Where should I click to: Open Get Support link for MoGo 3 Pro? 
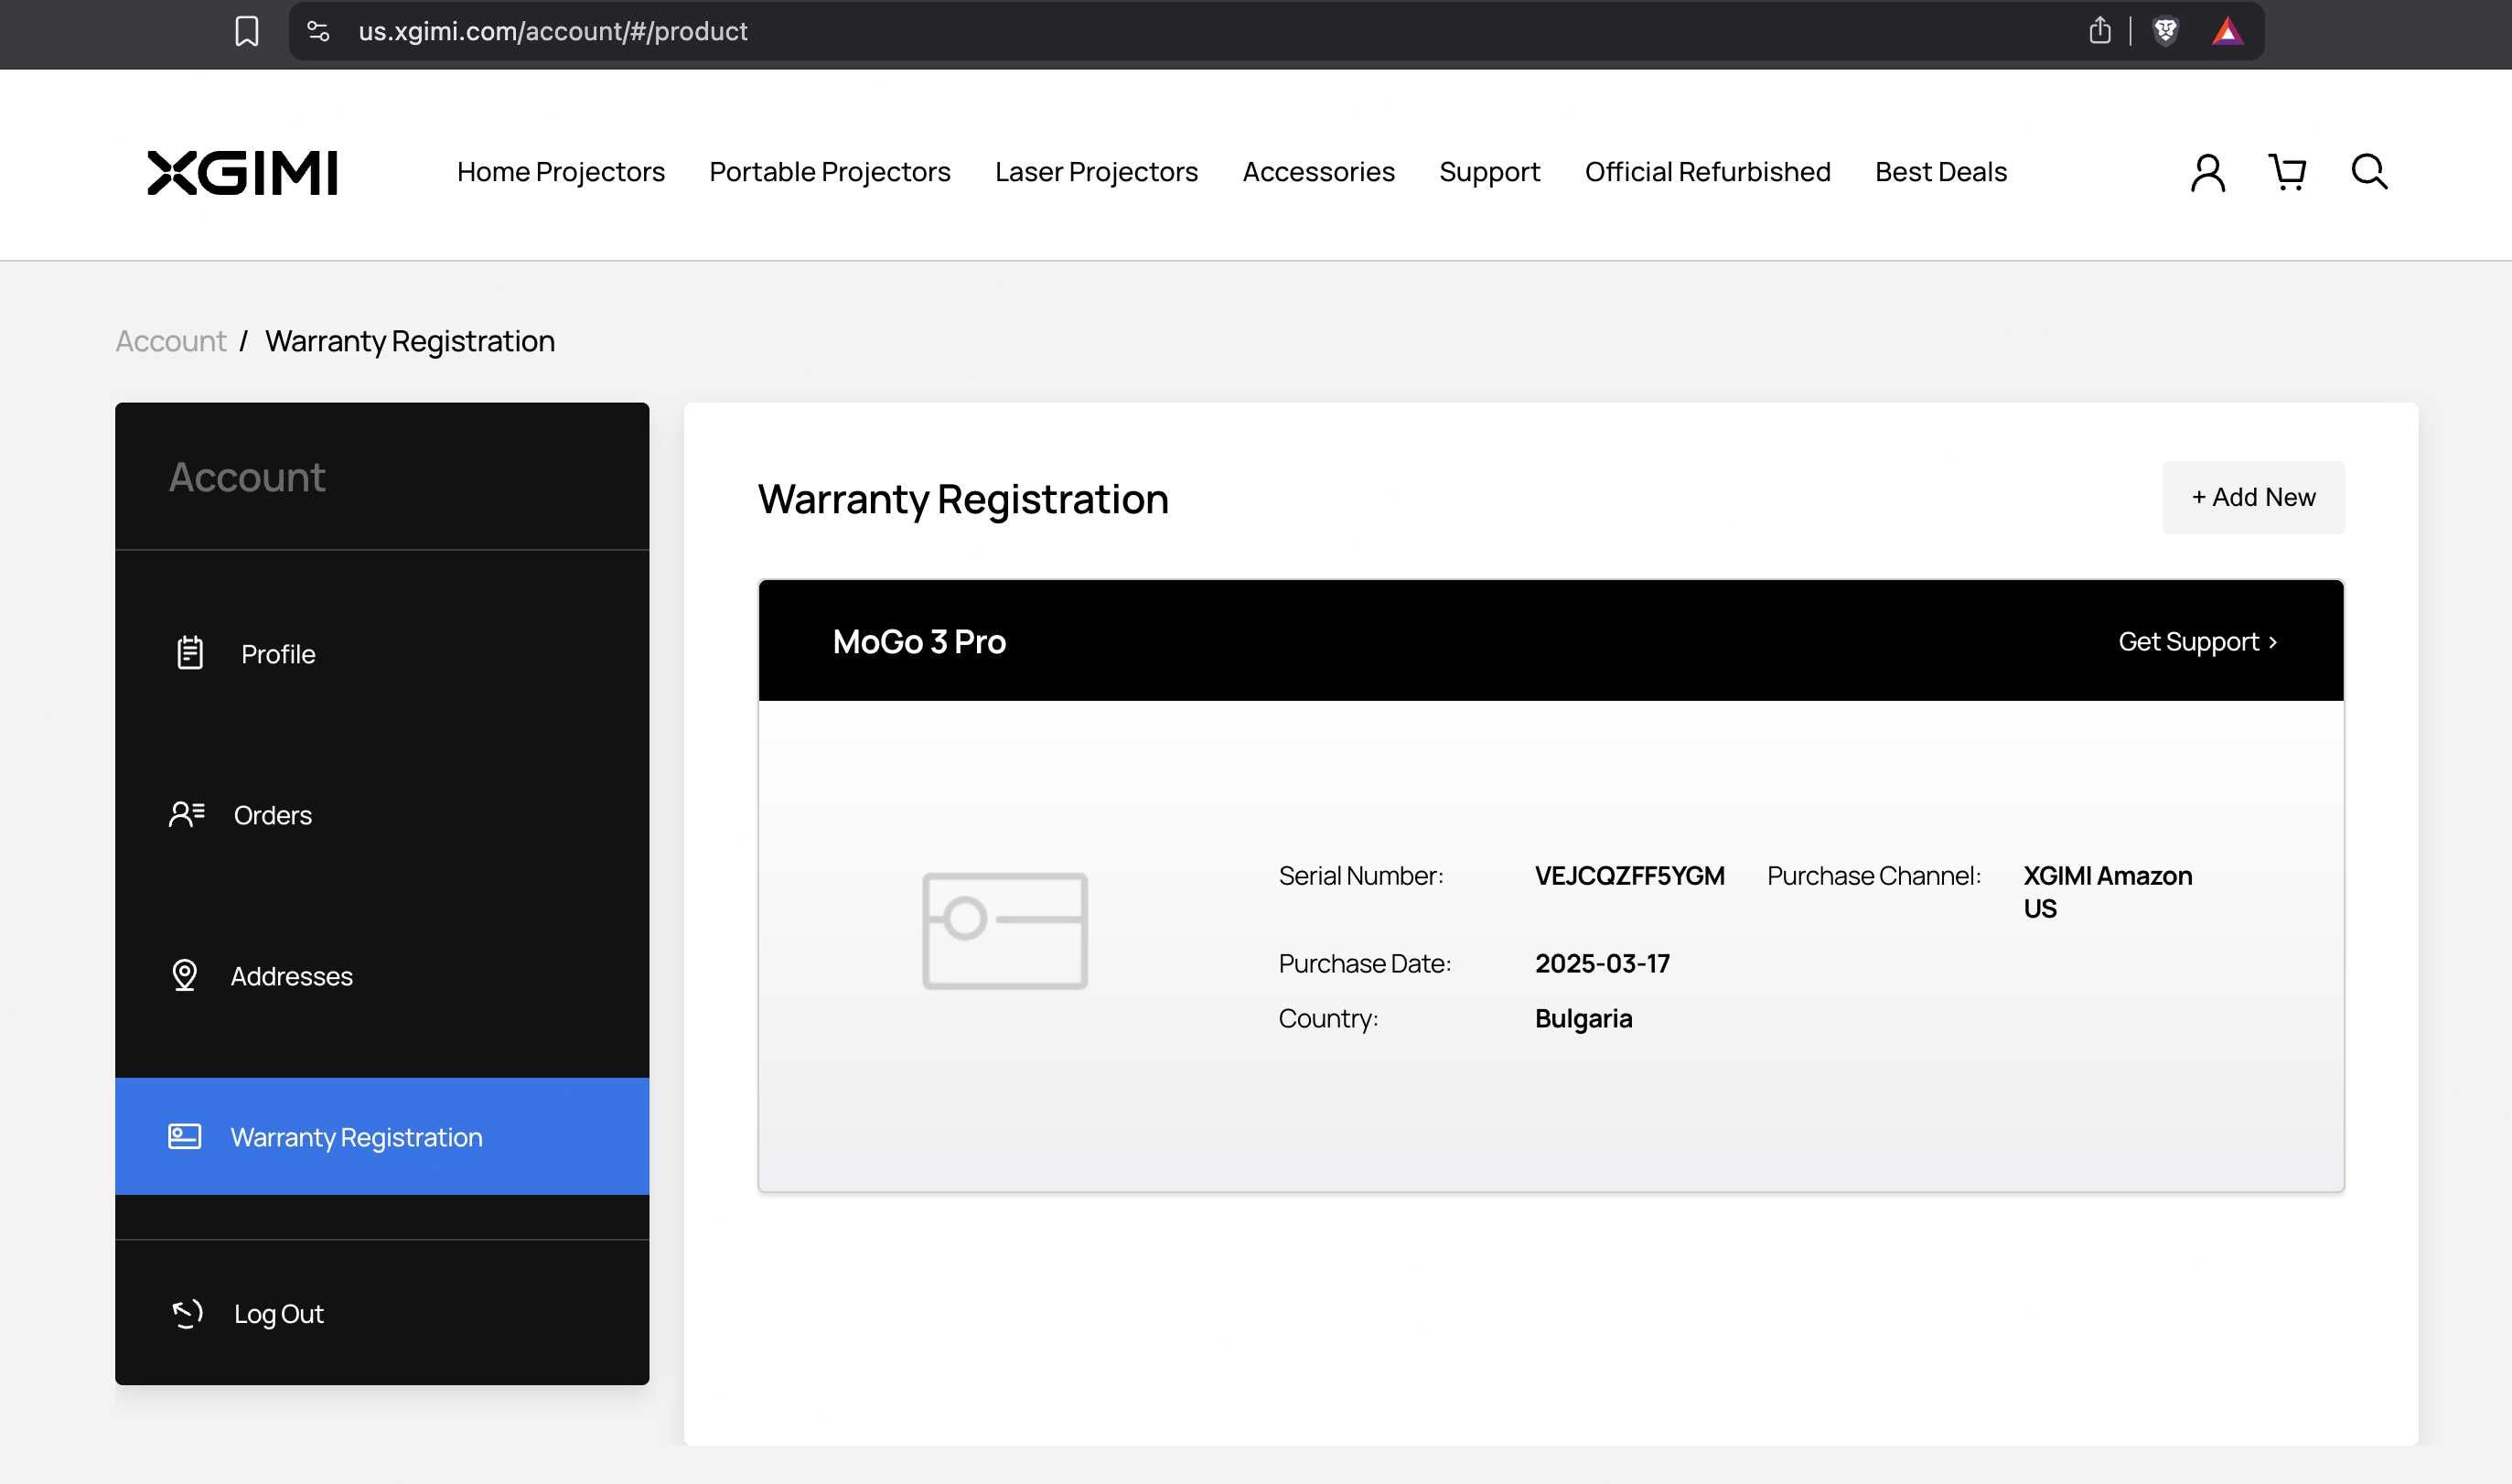2198,641
